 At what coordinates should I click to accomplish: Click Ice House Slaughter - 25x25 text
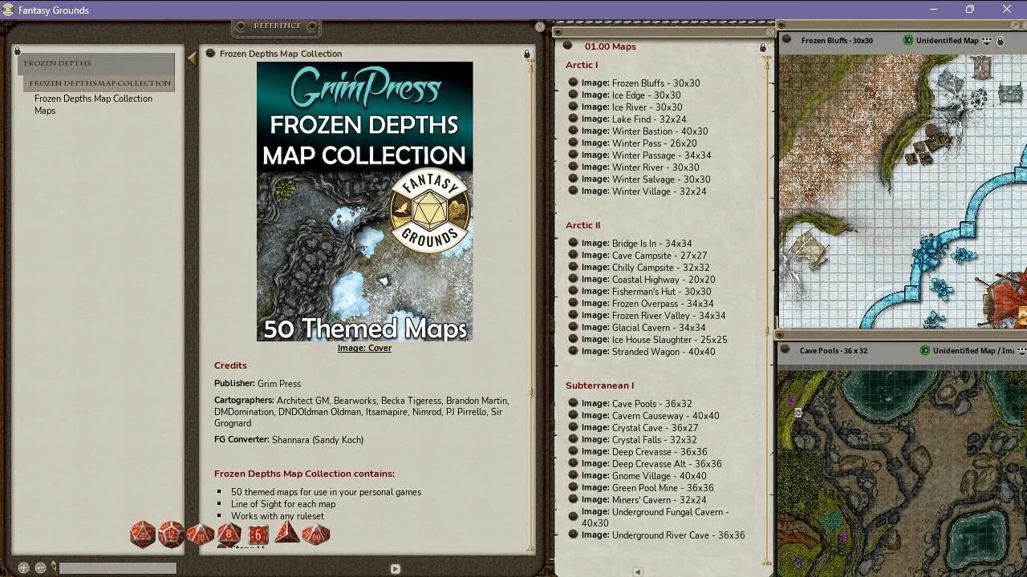click(x=670, y=340)
